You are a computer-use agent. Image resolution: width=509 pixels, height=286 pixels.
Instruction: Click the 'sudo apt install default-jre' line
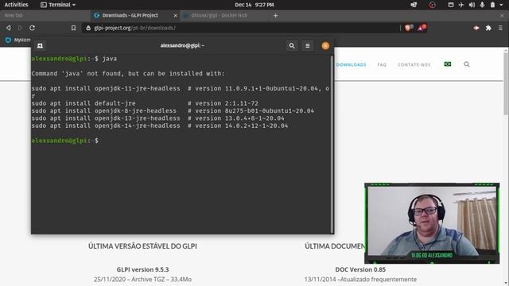pos(145,103)
